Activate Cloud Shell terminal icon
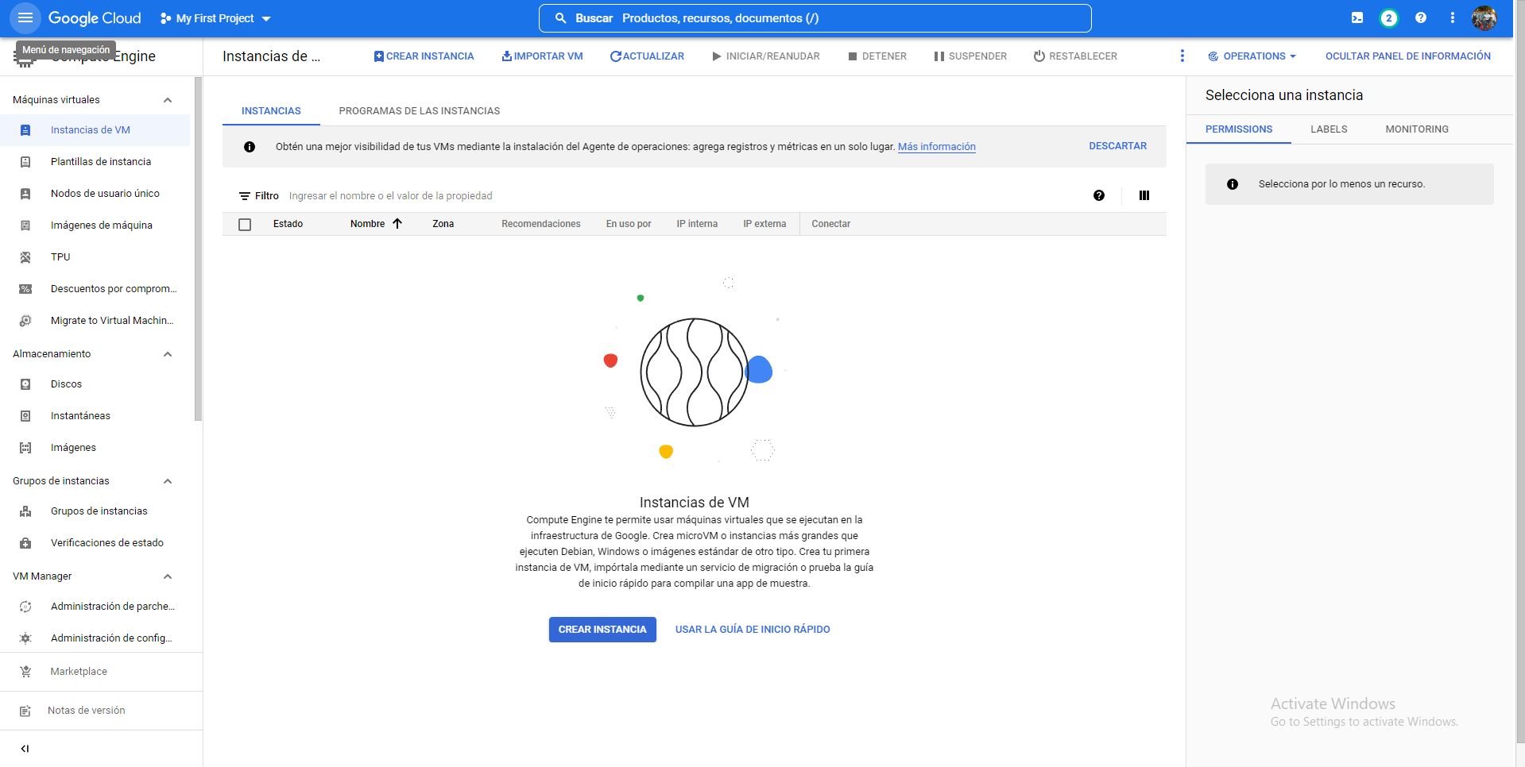1525x767 pixels. 1357,17
